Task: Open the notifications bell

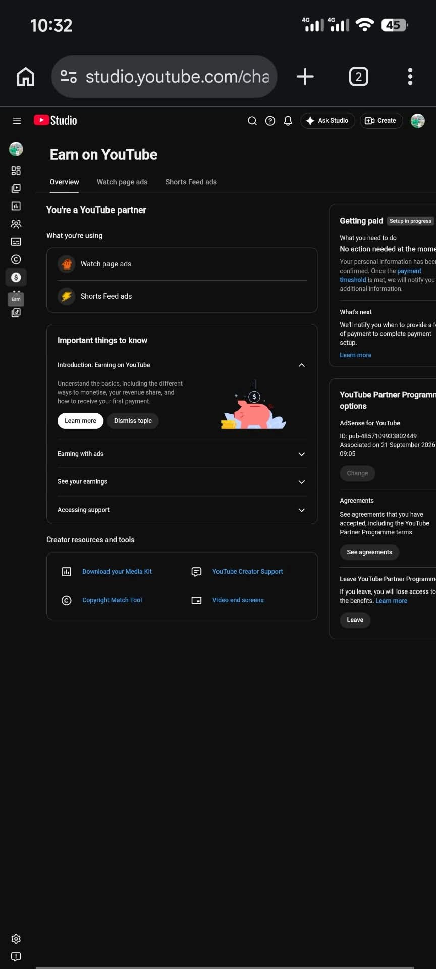Action: pyautogui.click(x=288, y=121)
